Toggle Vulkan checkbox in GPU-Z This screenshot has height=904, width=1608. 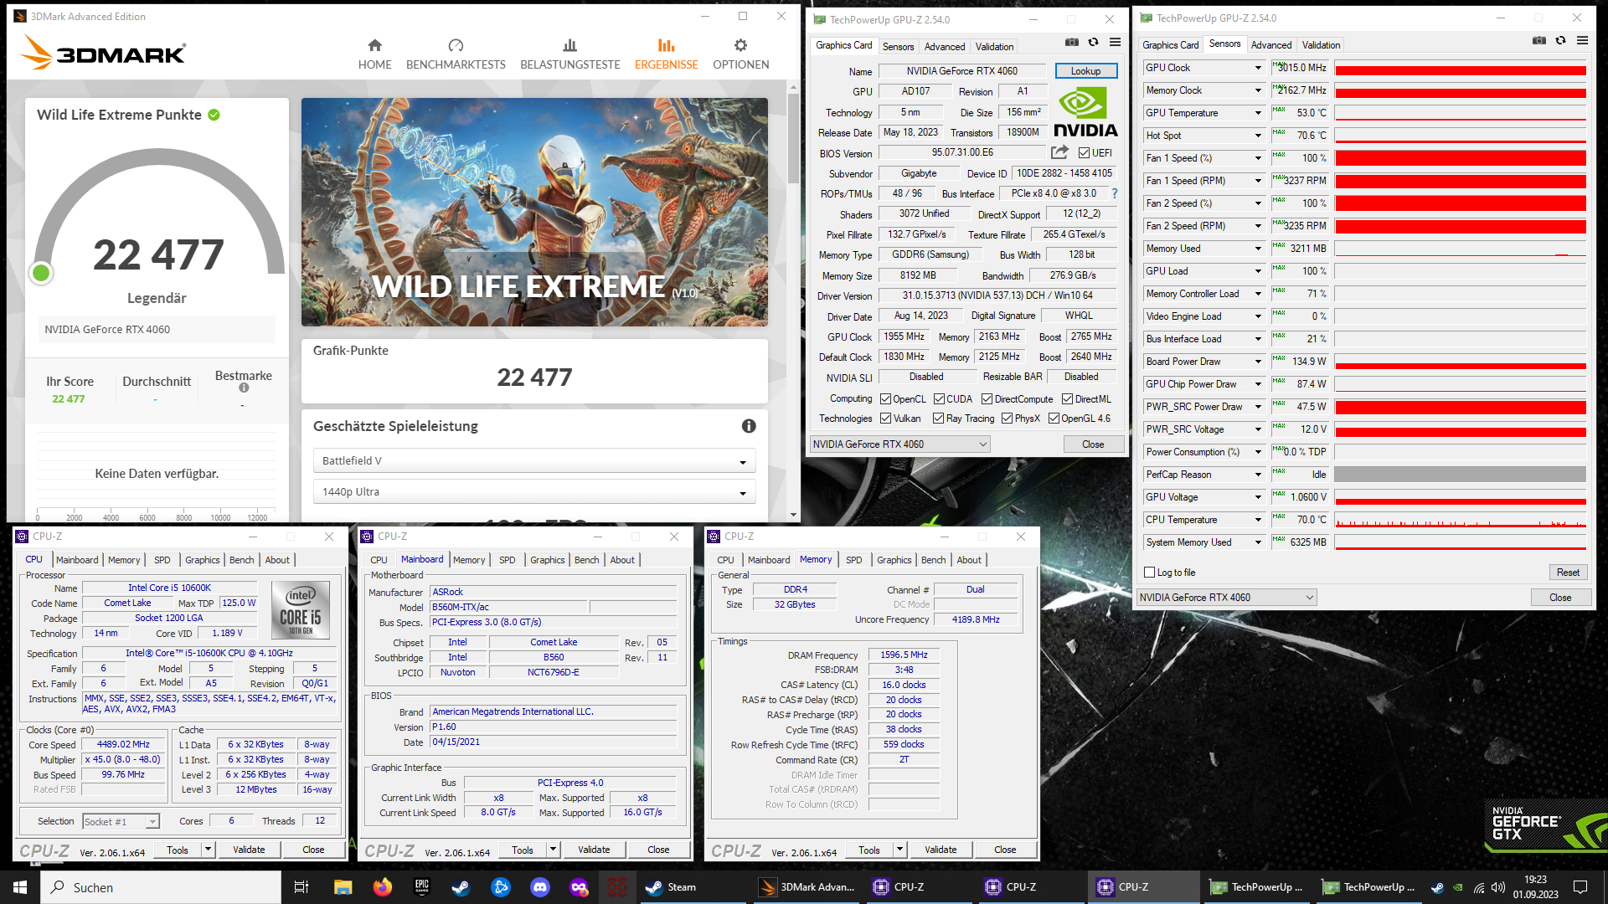tap(885, 419)
